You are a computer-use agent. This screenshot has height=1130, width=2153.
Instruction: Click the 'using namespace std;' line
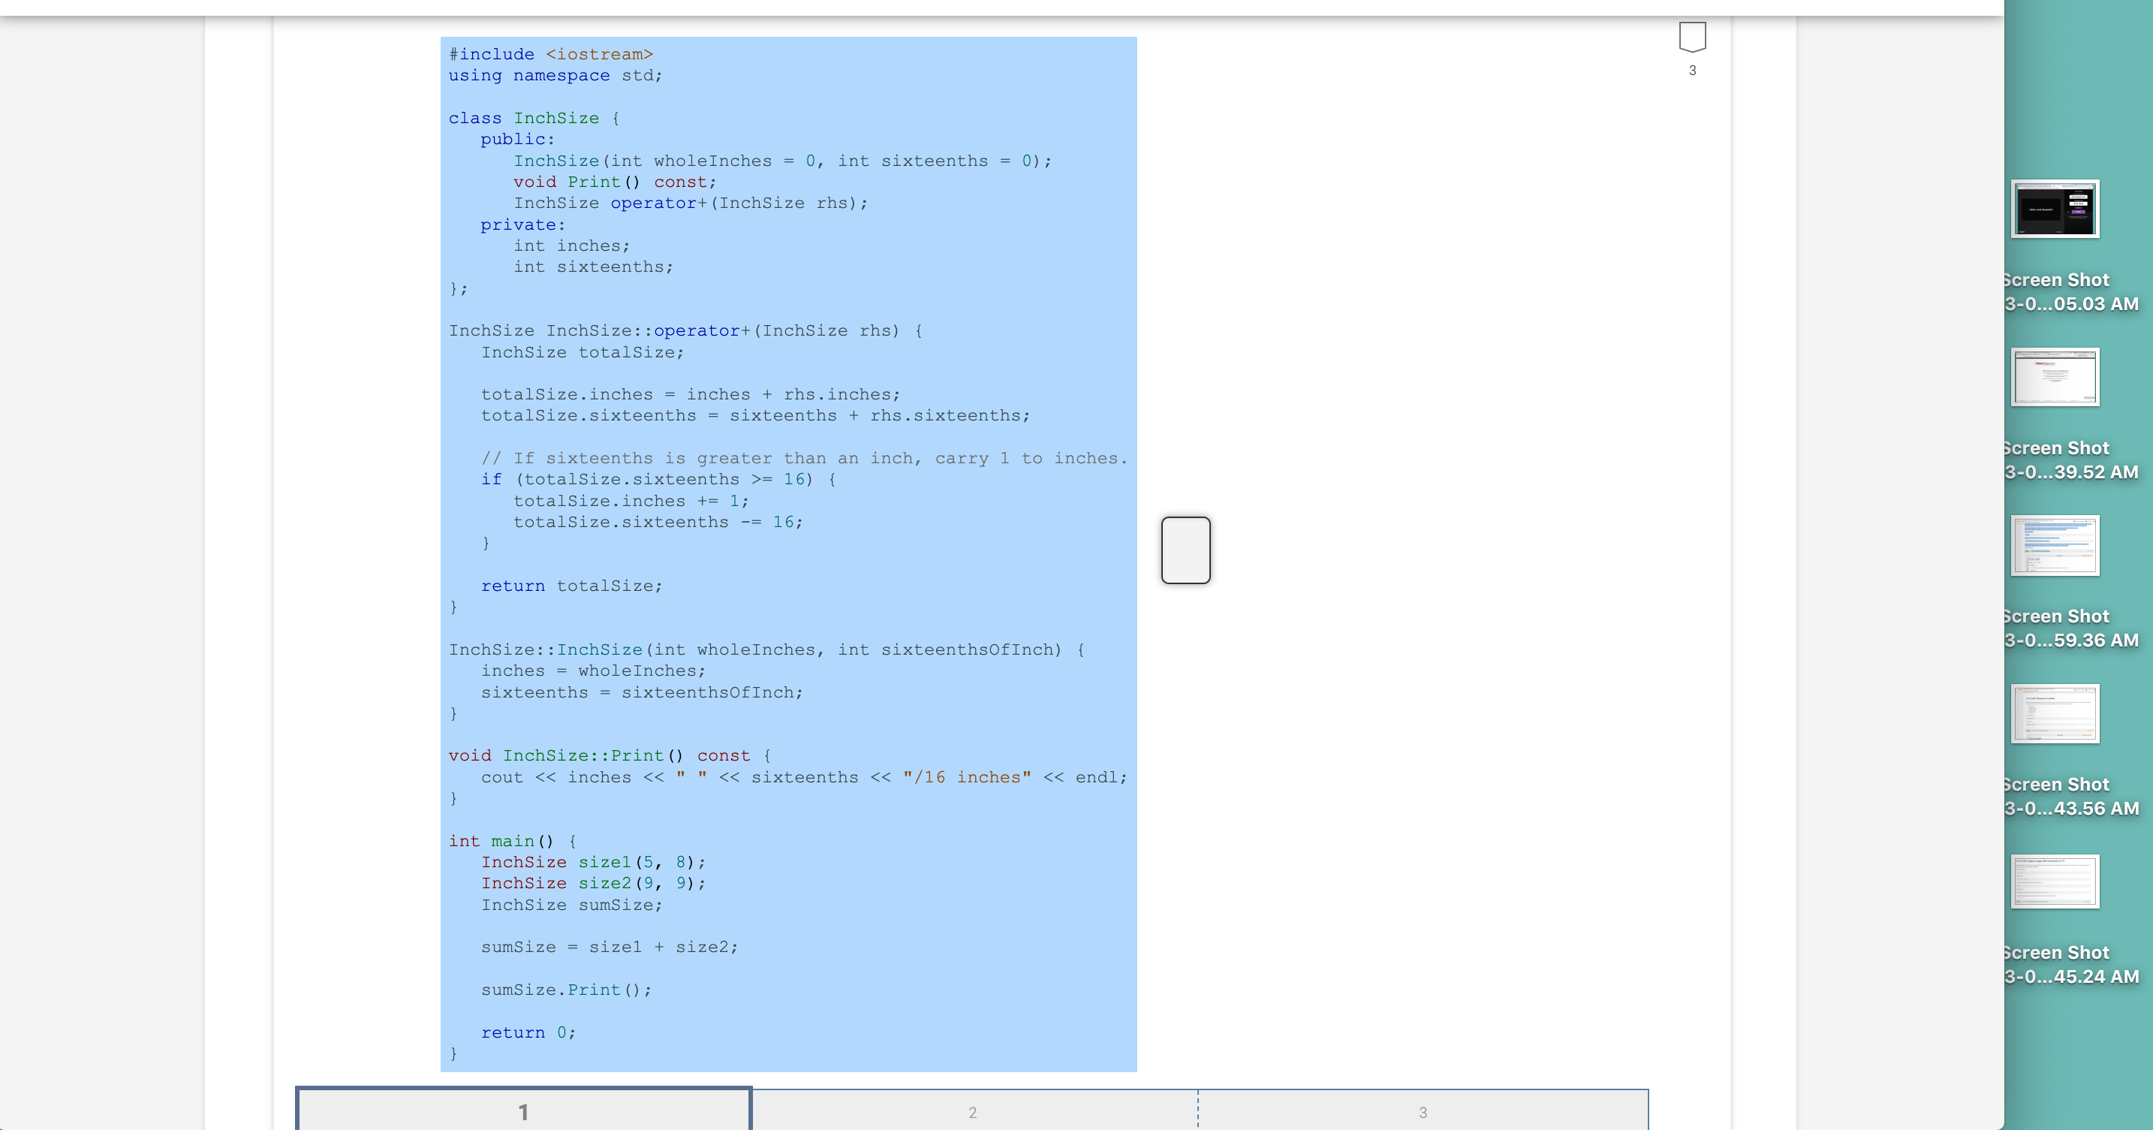[x=555, y=75]
